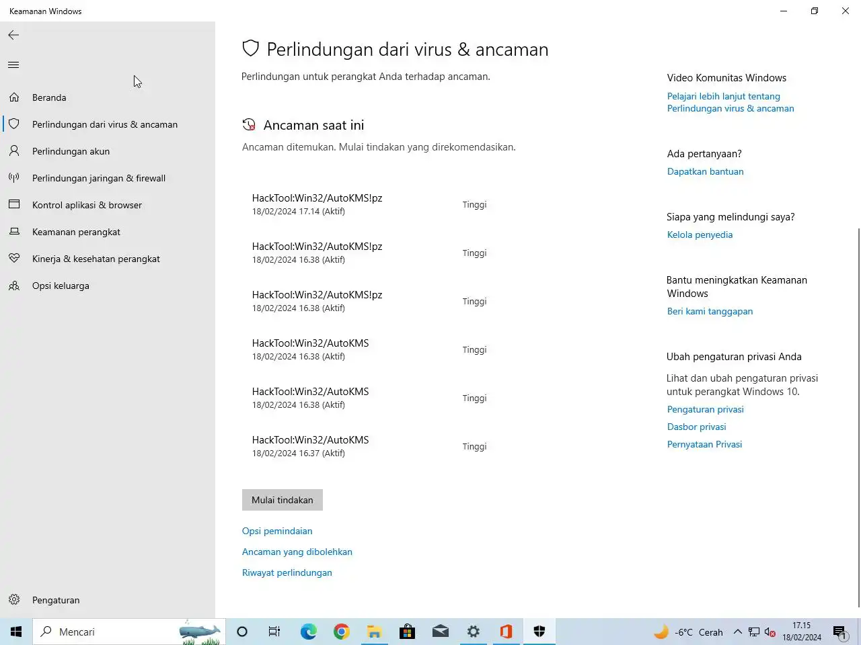The image size is (861, 645).
Task: Click the weather widget showing -6°C Cerah
Action: (x=689, y=632)
